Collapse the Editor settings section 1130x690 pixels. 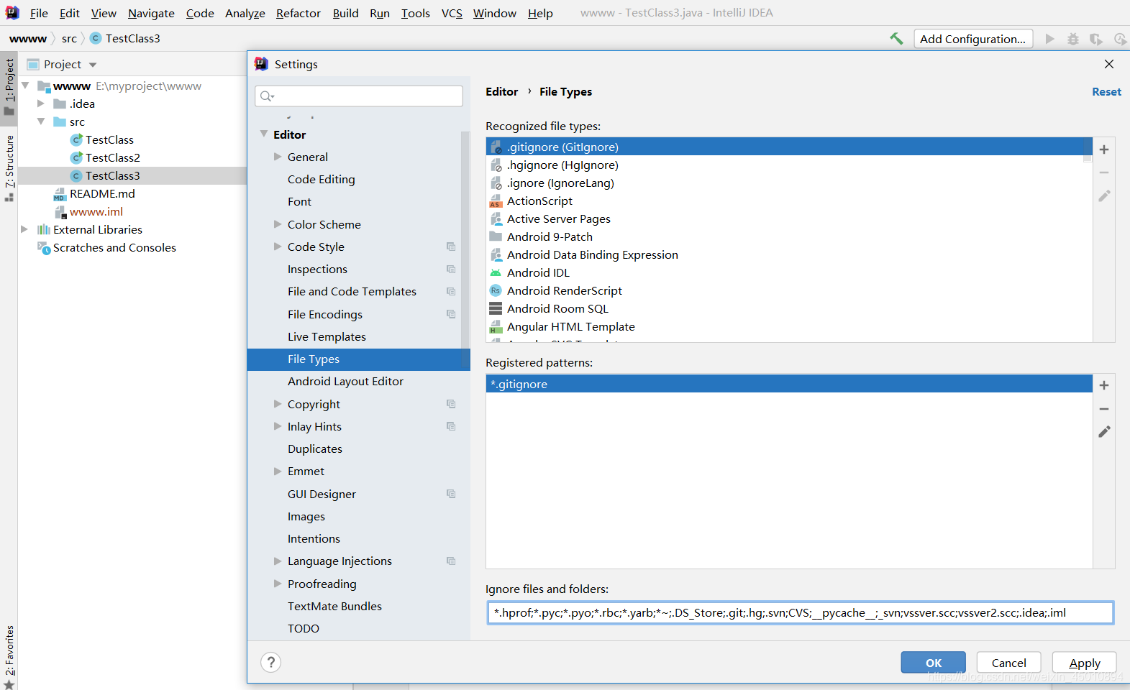264,134
